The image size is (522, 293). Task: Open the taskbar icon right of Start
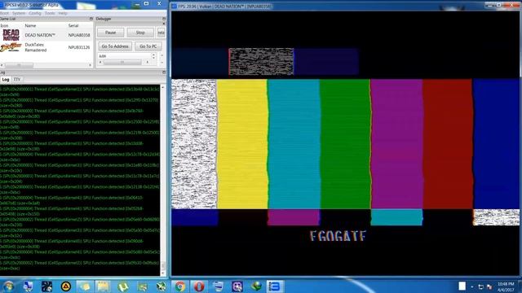click(28, 286)
